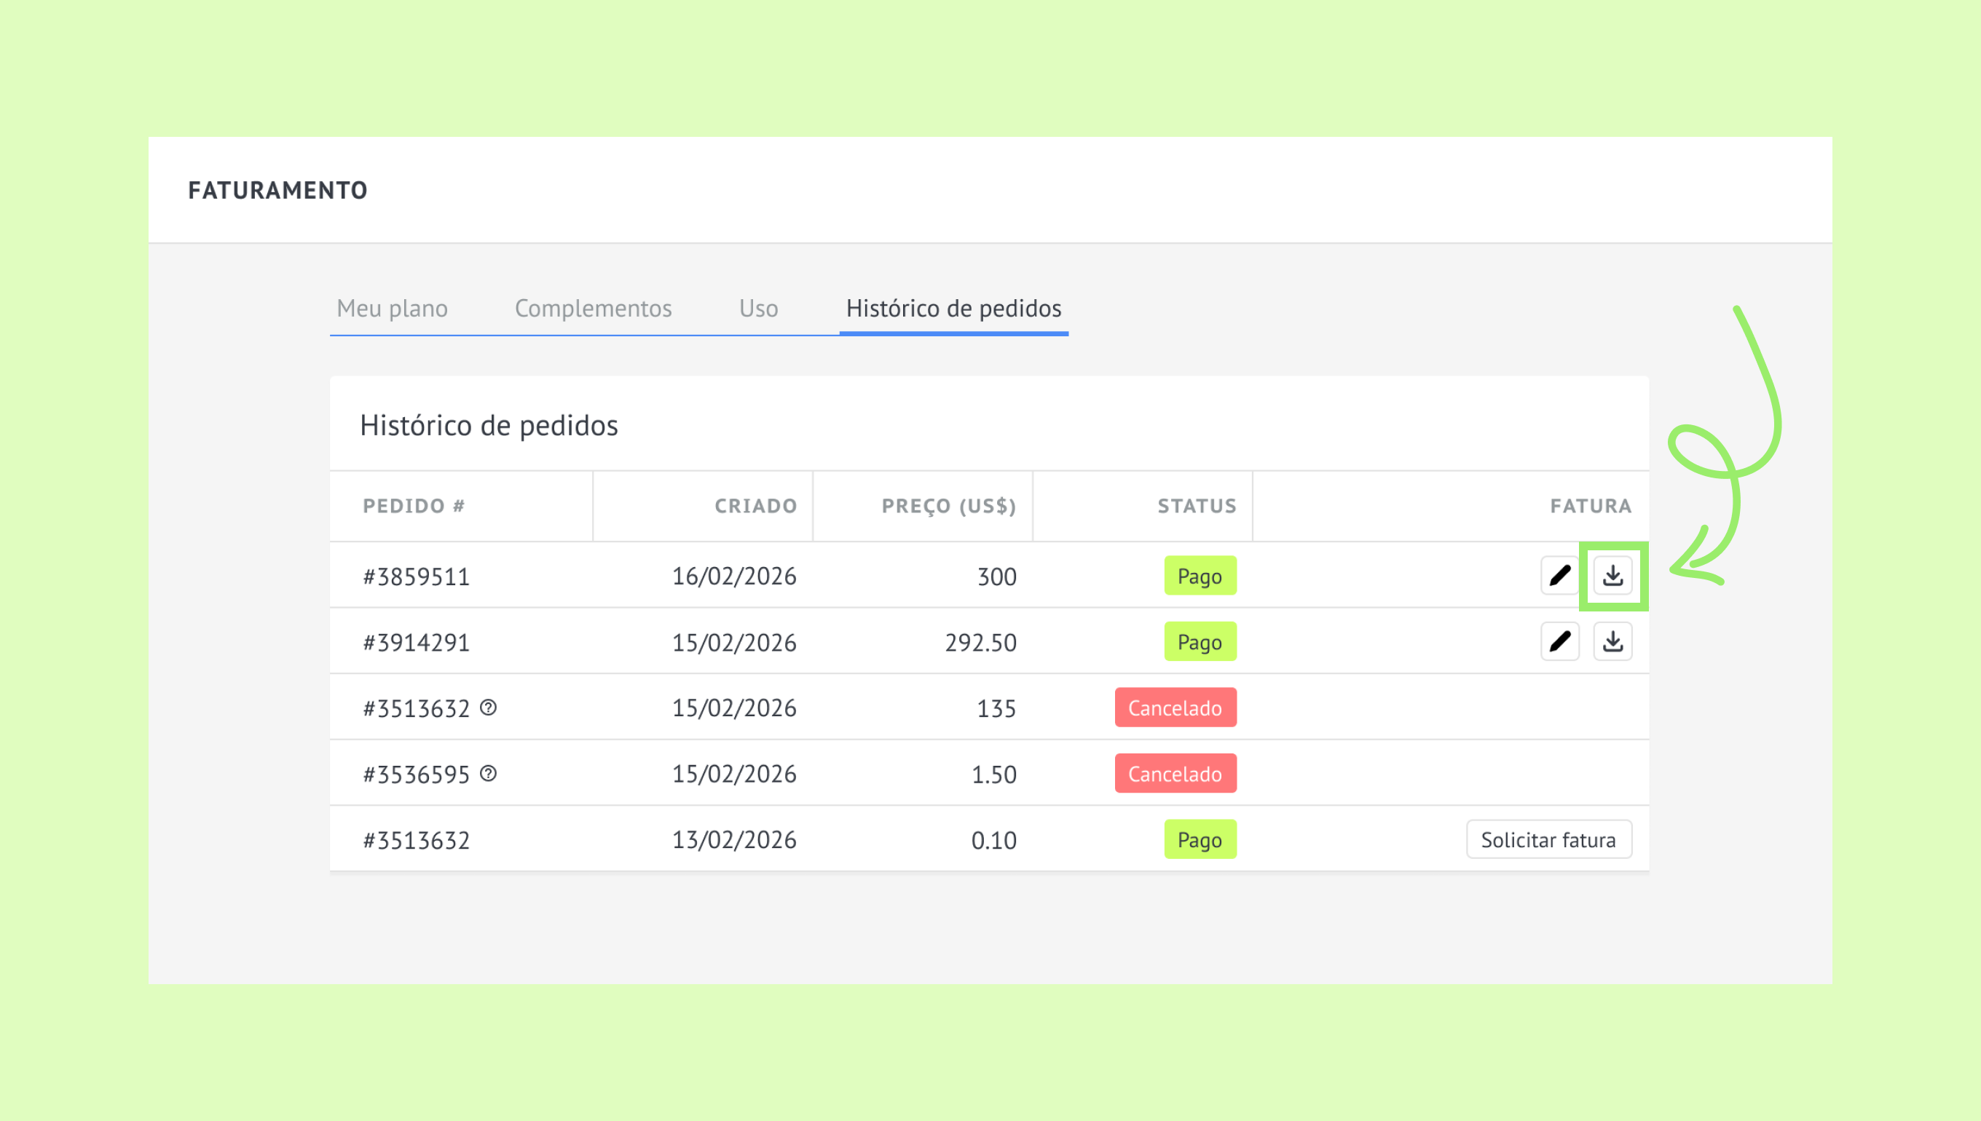Click the Cancelado badge for order #3536595
Viewport: 1981px width, 1121px height.
(1175, 773)
